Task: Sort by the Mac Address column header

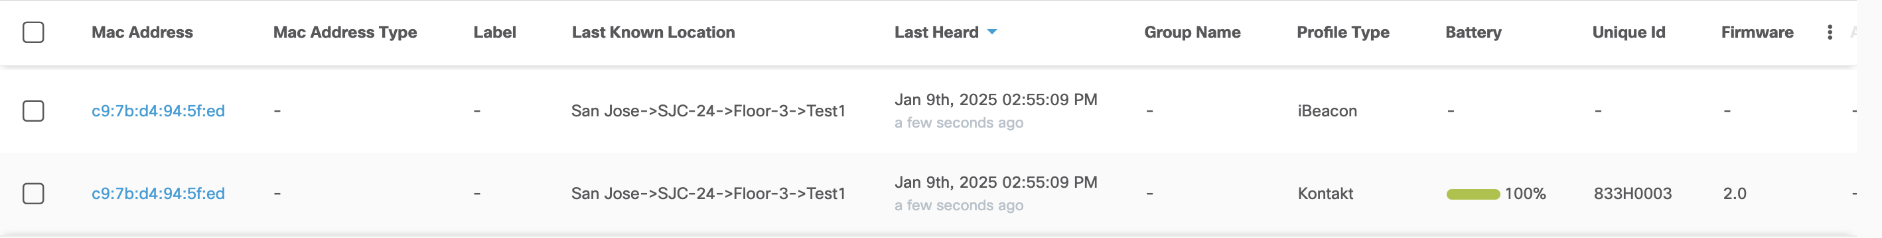Action: 142,32
